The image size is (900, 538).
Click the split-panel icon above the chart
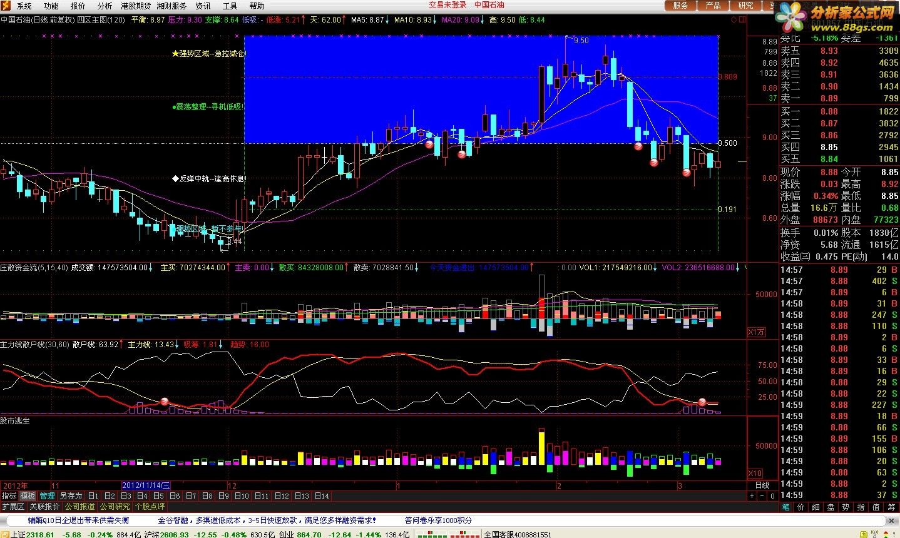742,19
